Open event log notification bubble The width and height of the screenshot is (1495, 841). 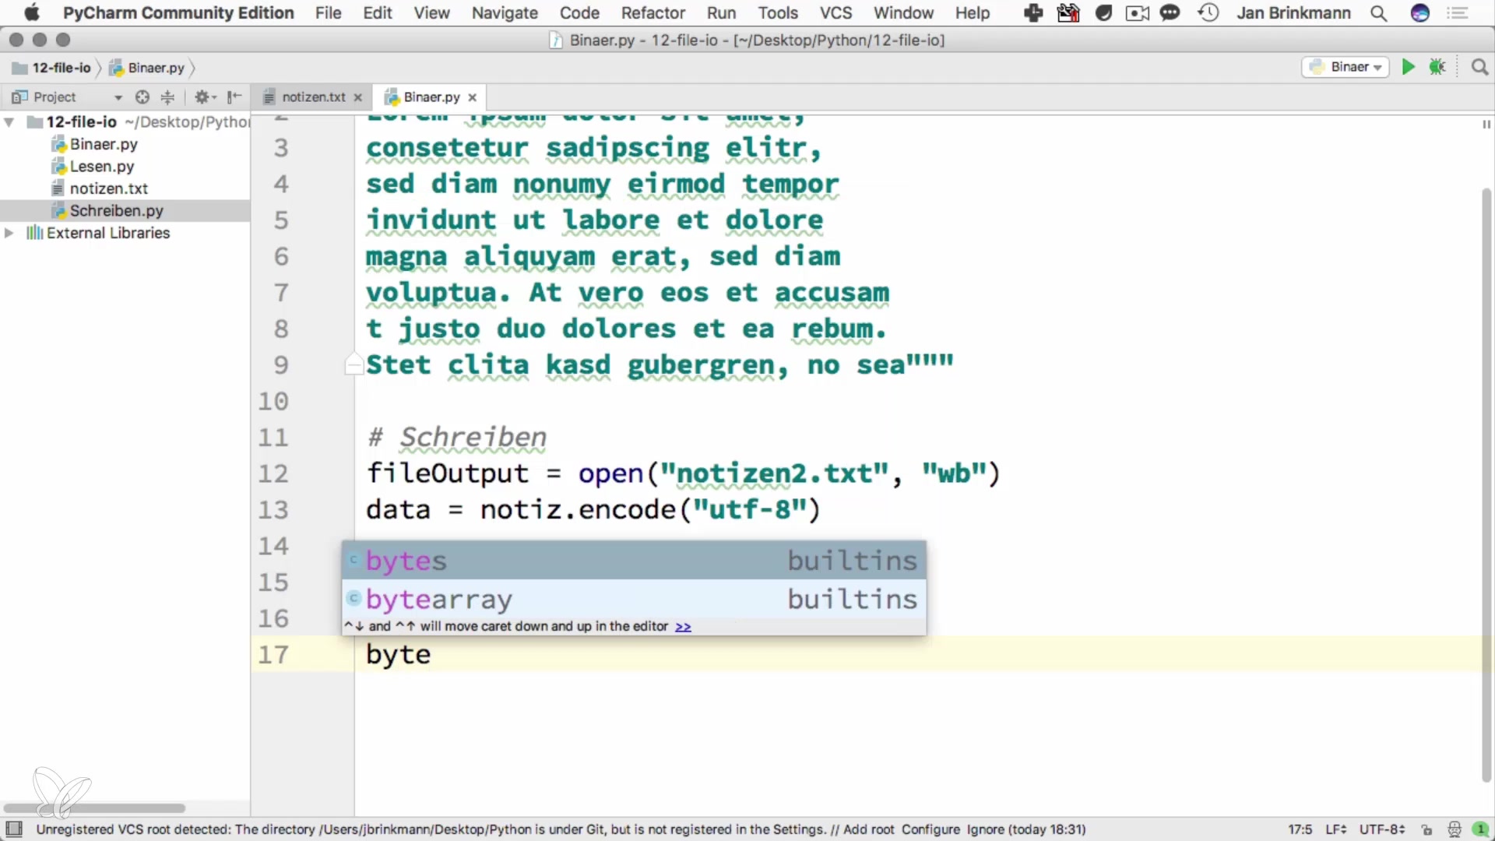click(x=1480, y=829)
